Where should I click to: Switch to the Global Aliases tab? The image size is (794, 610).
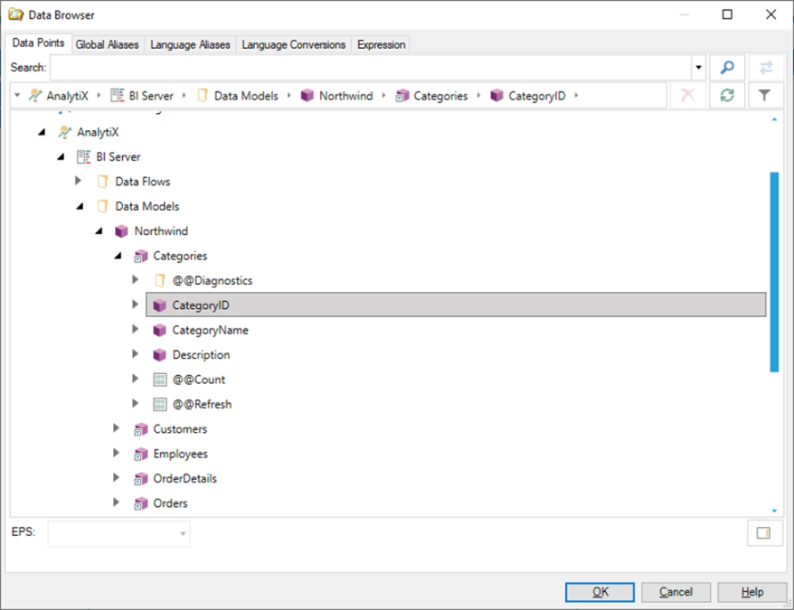click(x=108, y=44)
